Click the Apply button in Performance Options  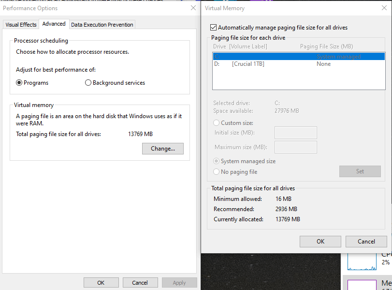click(179, 282)
